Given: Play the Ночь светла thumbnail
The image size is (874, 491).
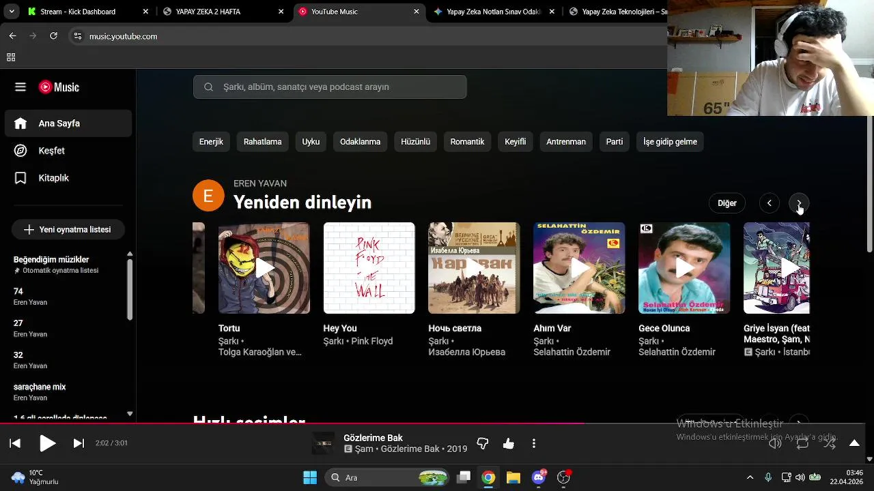Looking at the screenshot, I should tap(474, 268).
